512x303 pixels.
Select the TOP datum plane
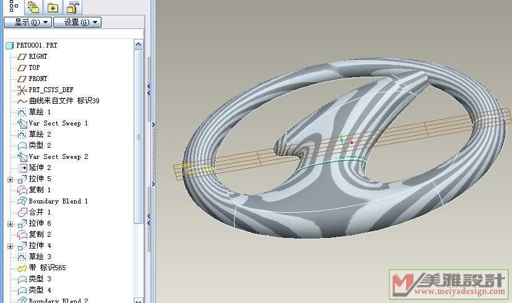pos(34,67)
